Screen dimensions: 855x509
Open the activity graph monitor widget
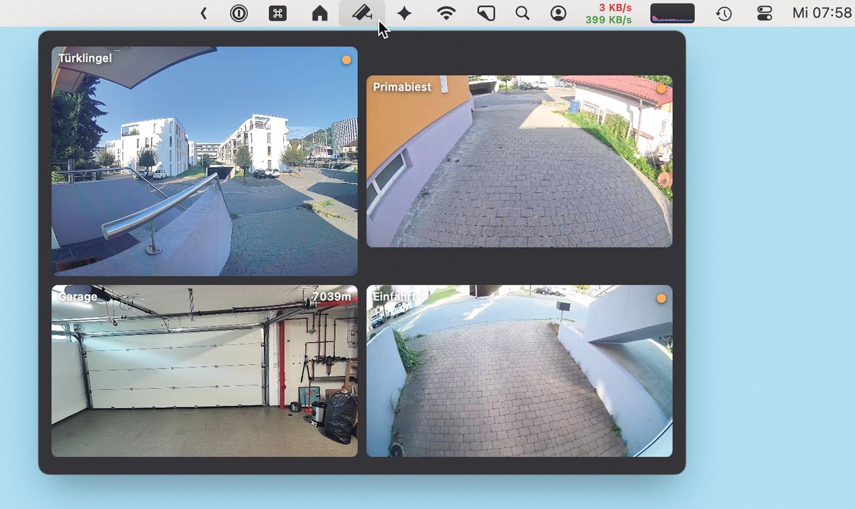[x=673, y=13]
